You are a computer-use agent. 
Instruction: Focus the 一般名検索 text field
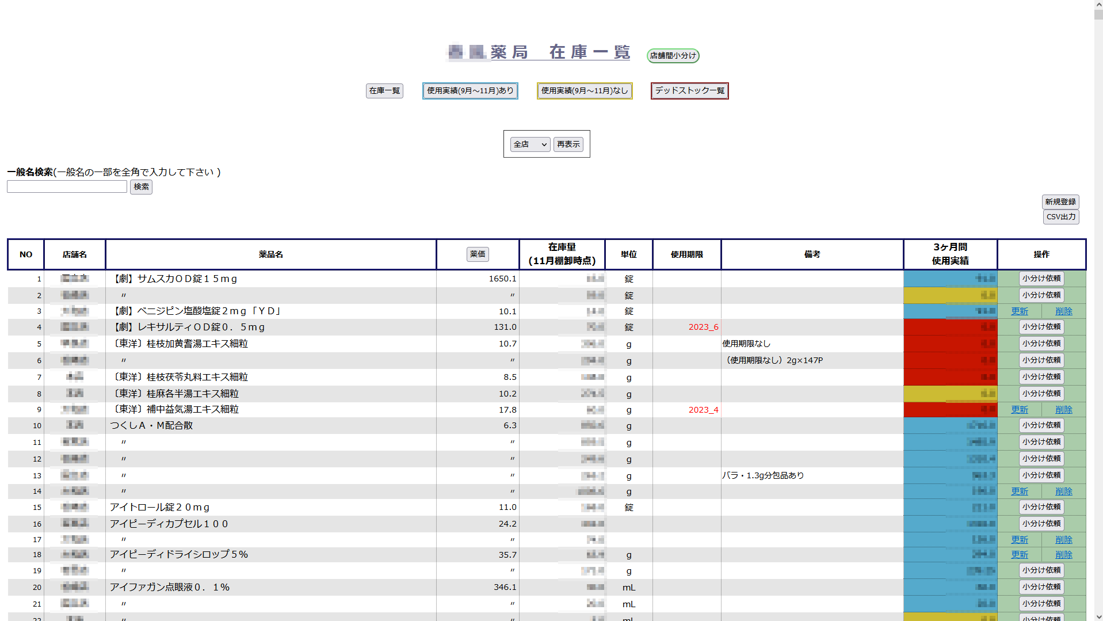pyautogui.click(x=67, y=186)
